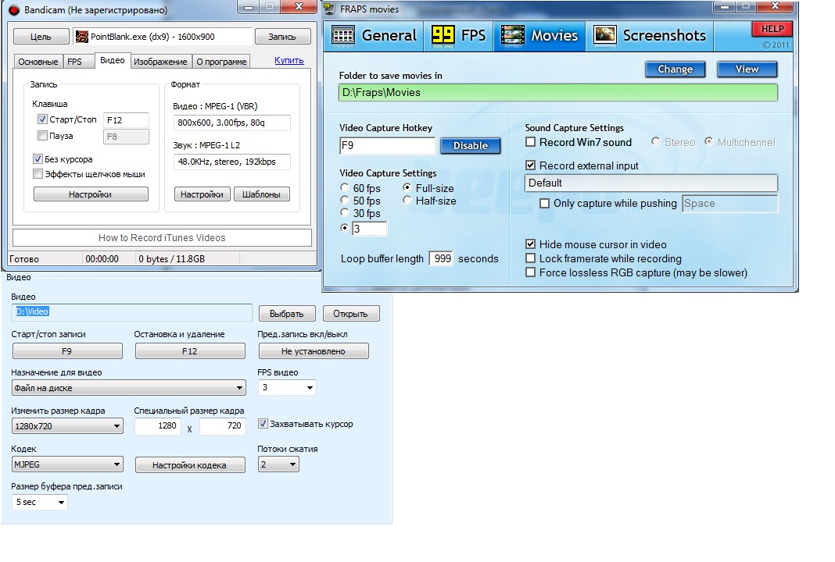835x562 pixels.
Task: Click Disable hotkey button in FRAPS
Action: point(470,146)
